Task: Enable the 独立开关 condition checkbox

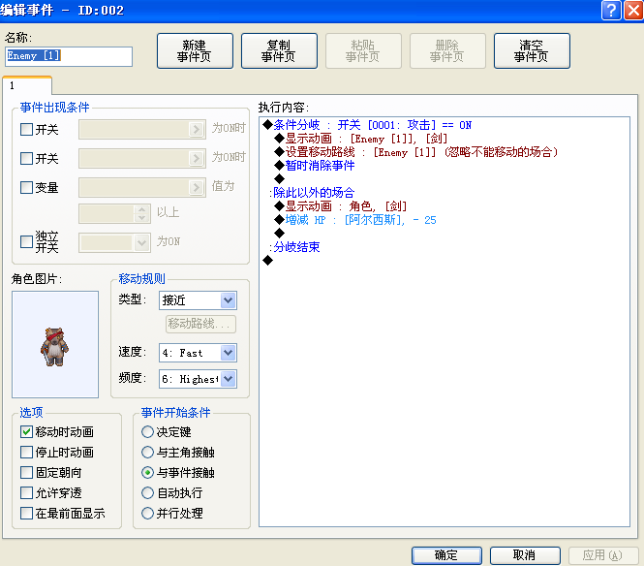Action: click(27, 241)
